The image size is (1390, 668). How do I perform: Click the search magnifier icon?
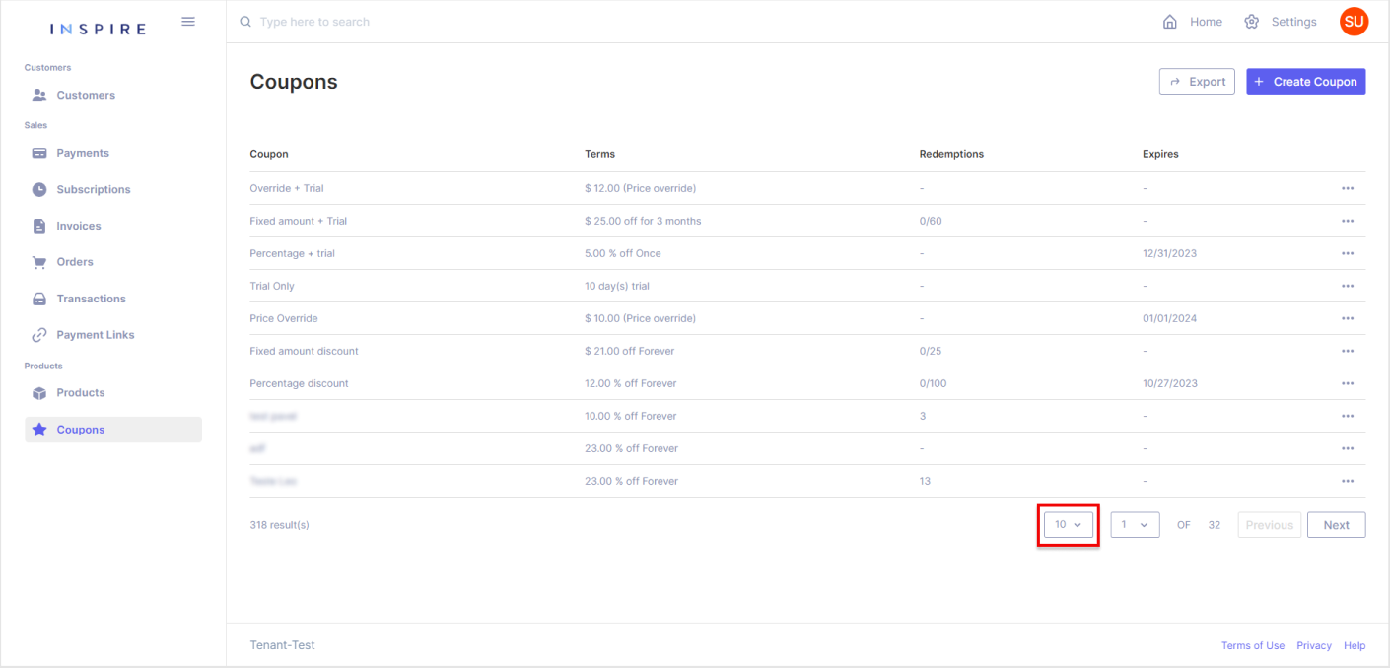tap(245, 22)
